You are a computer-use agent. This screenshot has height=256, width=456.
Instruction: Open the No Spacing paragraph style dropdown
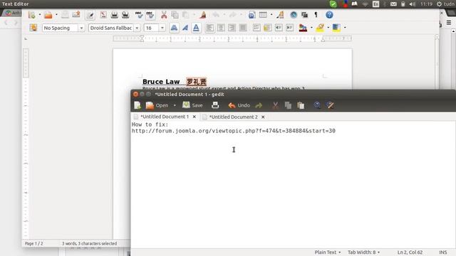coord(81,28)
